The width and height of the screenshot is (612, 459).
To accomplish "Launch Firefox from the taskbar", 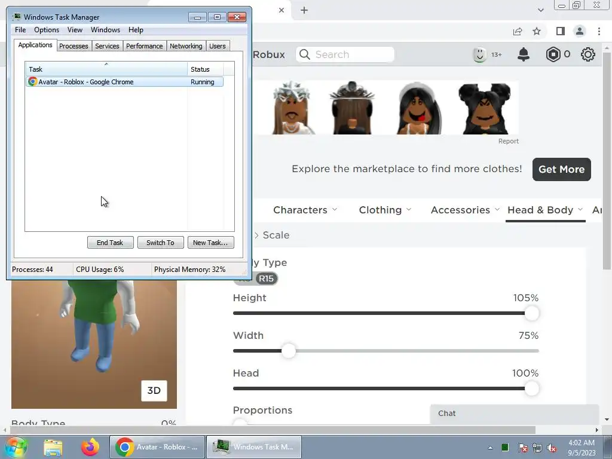I will pyautogui.click(x=90, y=447).
